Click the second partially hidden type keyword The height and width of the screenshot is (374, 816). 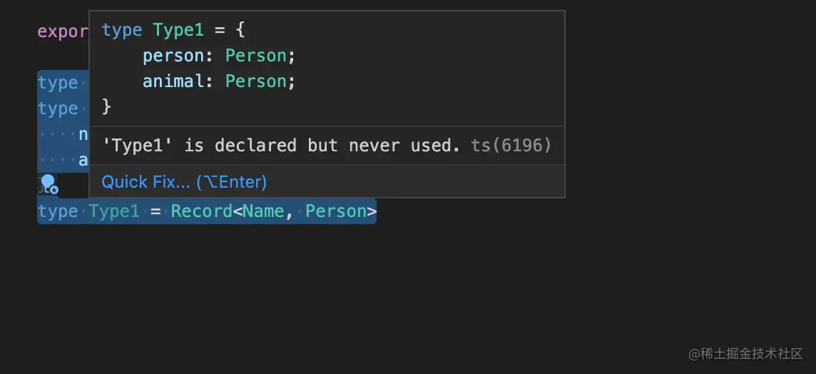click(58, 108)
